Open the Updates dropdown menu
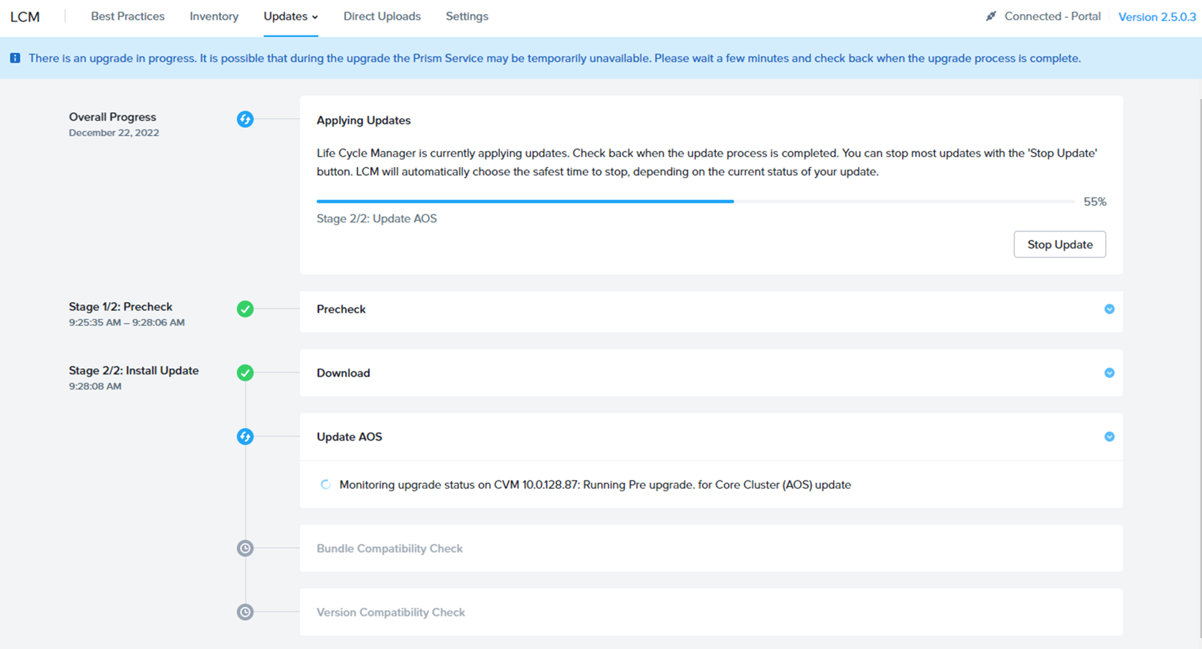The width and height of the screenshot is (1202, 649). pos(290,16)
